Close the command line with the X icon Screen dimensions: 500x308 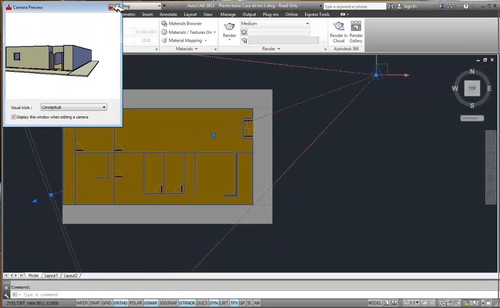[x=6, y=287]
